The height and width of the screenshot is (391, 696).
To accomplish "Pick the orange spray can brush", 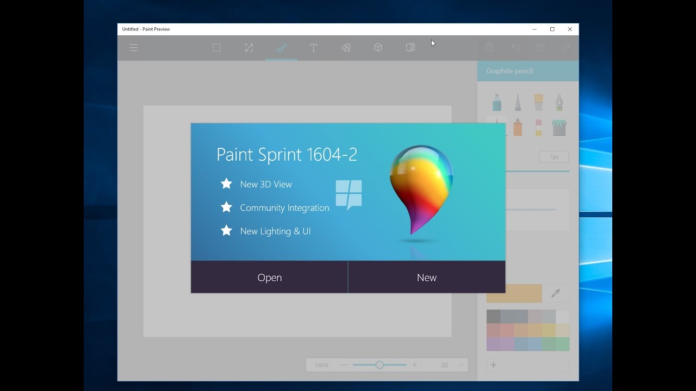I will pos(518,128).
